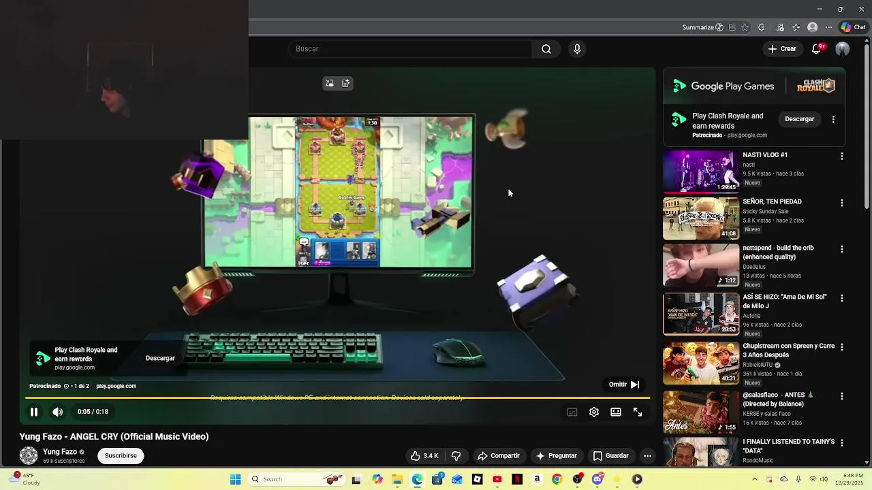Open Amazon from the taskbar
This screenshot has width=872, height=490.
point(537,479)
